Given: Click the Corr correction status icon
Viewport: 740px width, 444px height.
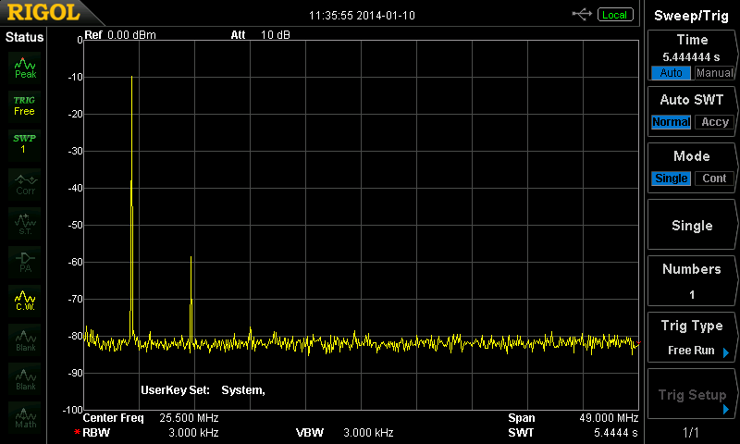Looking at the screenshot, I should pos(25,184).
